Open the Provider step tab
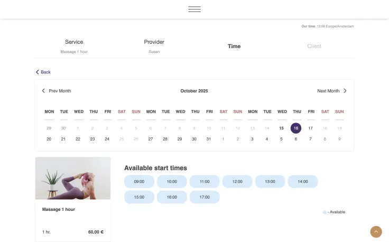This screenshot has width=389, height=242. (x=154, y=42)
